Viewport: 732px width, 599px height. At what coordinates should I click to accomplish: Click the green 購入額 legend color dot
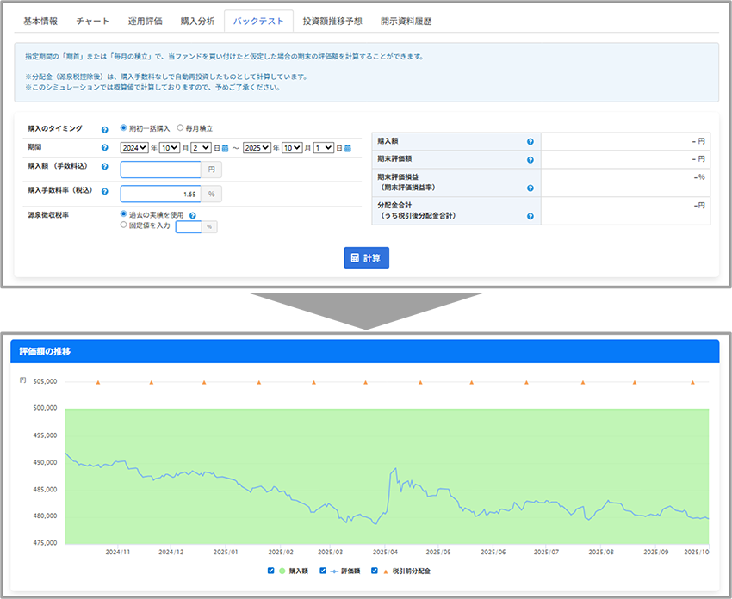click(x=282, y=571)
